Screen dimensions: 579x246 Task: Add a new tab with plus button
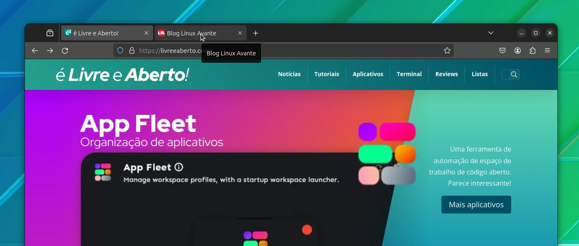tap(256, 33)
